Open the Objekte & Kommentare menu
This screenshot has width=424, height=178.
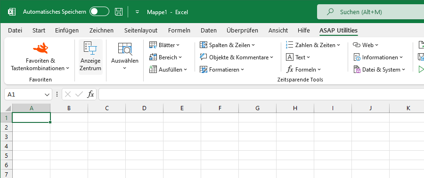click(x=236, y=57)
